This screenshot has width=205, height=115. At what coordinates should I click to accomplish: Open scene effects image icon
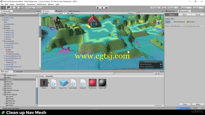click(72, 13)
